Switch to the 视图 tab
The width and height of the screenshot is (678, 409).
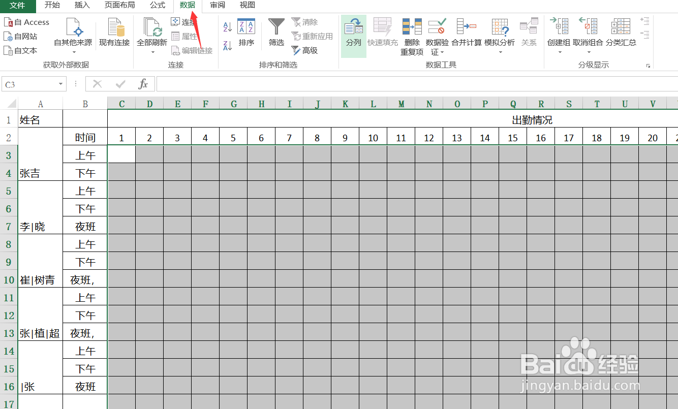pyautogui.click(x=248, y=5)
